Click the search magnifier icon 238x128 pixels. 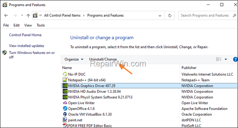click(235, 15)
